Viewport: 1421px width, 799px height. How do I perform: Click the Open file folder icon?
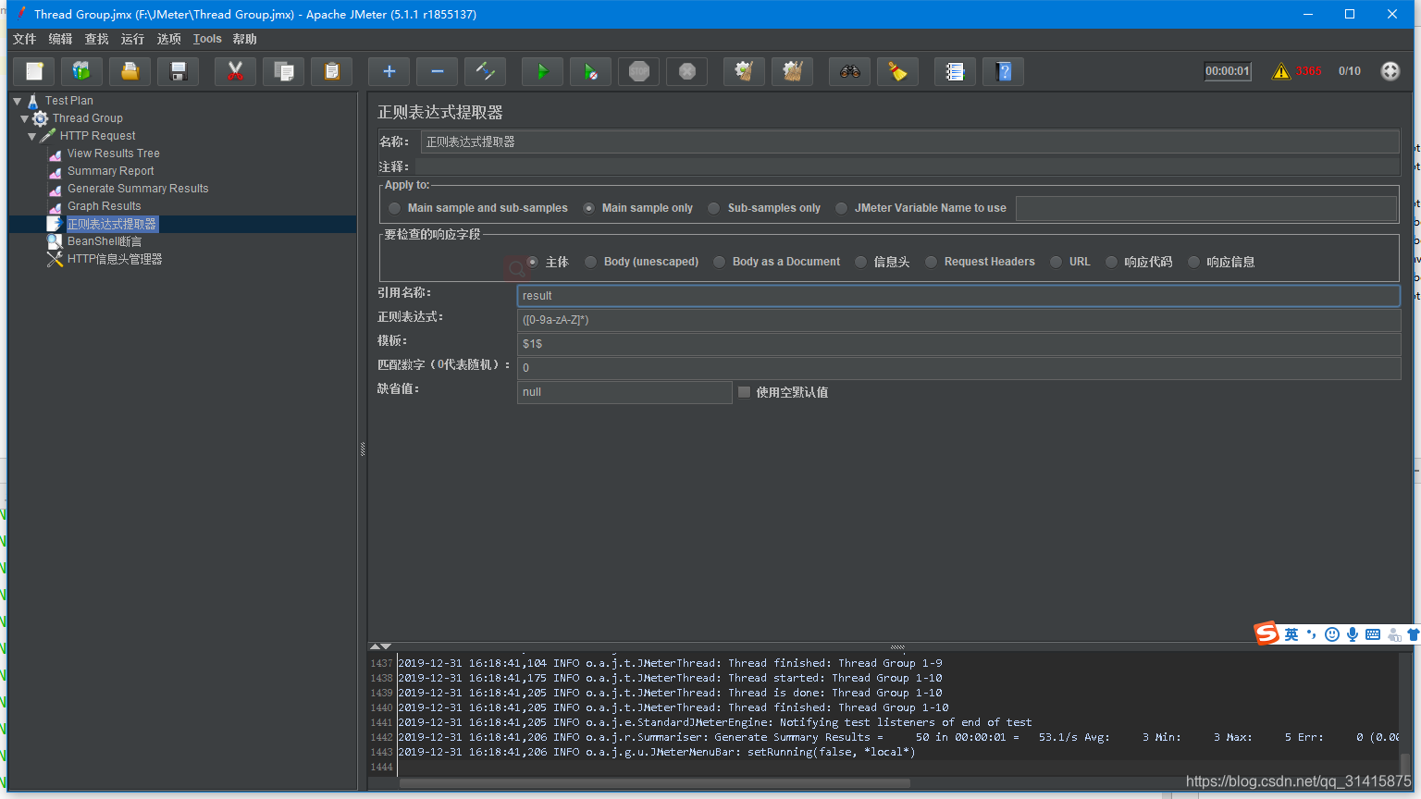[x=130, y=71]
